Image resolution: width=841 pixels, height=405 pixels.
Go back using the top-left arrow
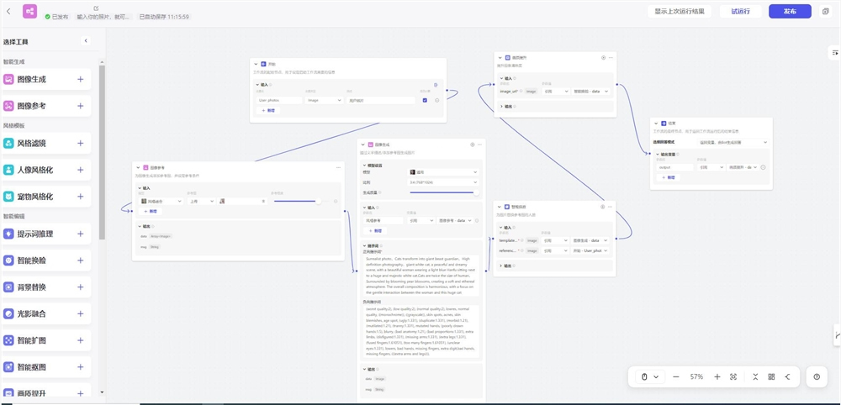coord(9,11)
